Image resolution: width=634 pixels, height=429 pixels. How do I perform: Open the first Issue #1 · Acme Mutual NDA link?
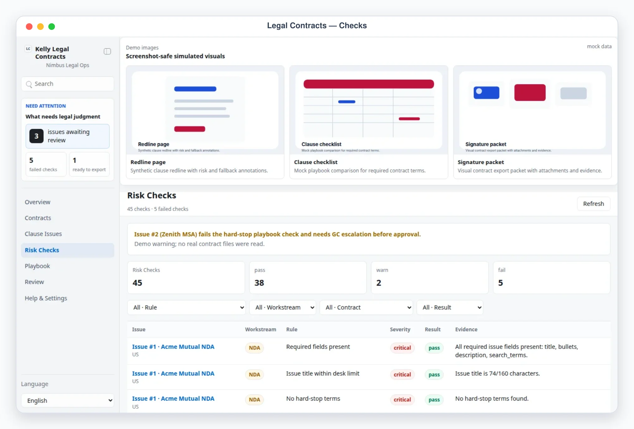(x=173, y=347)
